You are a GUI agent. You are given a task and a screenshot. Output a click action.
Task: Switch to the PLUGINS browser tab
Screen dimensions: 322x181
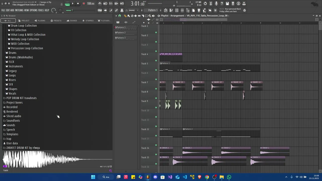[x=40, y=21]
